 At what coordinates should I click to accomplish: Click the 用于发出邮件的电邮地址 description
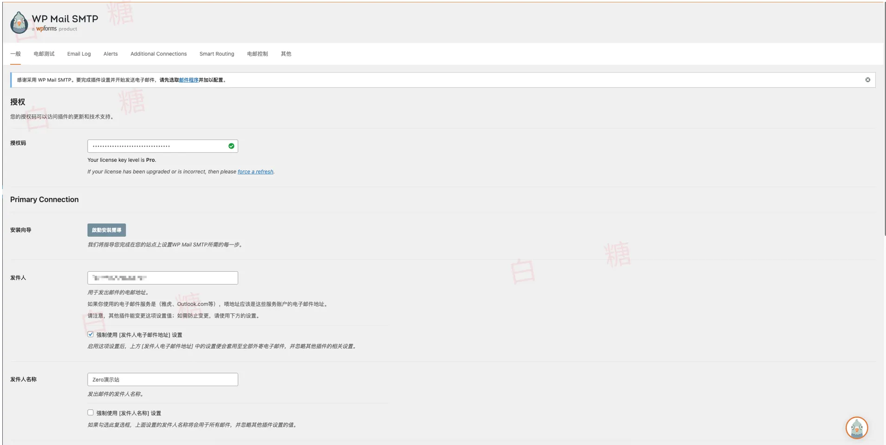[x=119, y=292]
